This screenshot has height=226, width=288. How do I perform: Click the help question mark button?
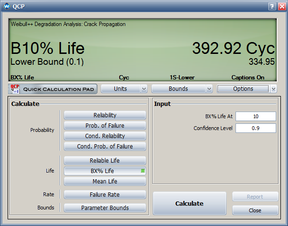(x=272, y=6)
